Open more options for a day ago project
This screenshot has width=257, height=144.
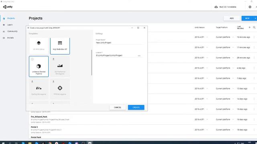(254, 68)
